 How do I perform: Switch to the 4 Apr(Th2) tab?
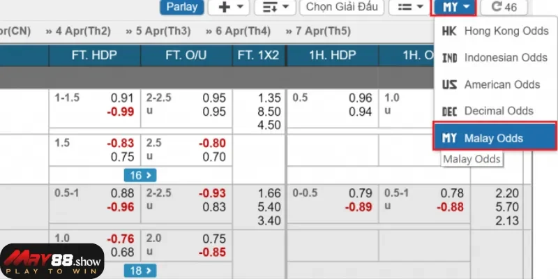tap(78, 31)
